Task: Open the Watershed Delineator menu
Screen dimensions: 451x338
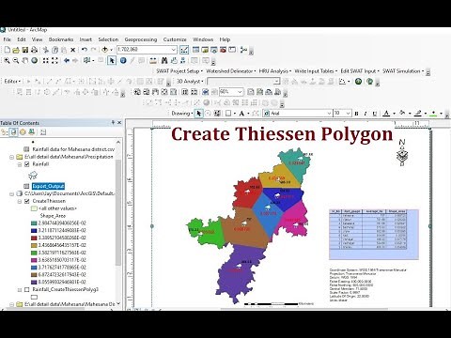Action: click(x=231, y=71)
